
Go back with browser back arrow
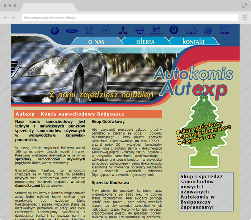(6, 18)
